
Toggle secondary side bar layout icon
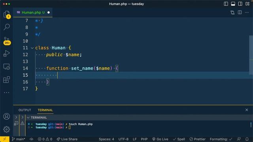(240, 4)
